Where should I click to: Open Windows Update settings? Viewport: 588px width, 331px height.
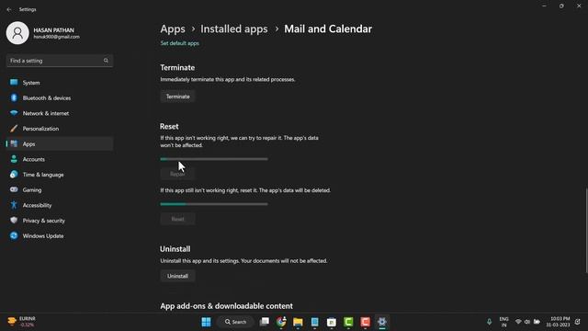pos(60,236)
